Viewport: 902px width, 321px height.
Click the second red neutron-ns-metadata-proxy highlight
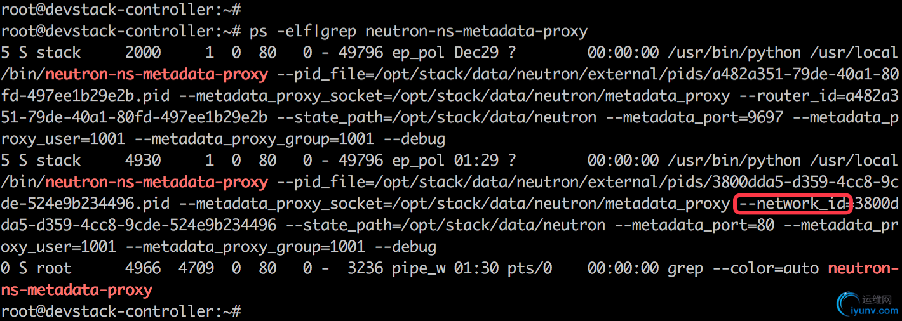pyautogui.click(x=156, y=182)
